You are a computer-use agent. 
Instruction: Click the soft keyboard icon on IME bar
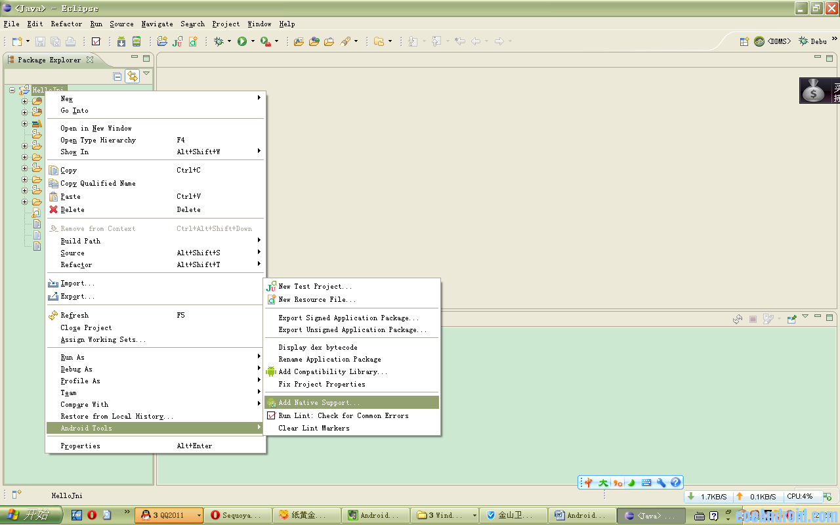coord(646,482)
